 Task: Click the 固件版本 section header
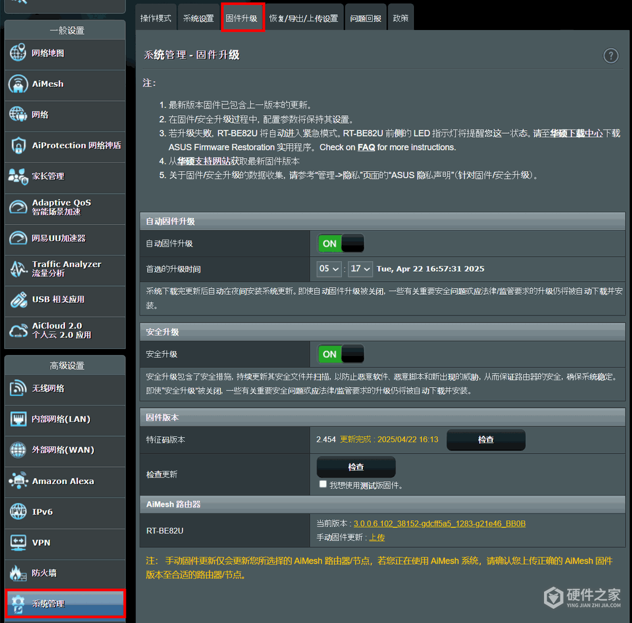382,417
